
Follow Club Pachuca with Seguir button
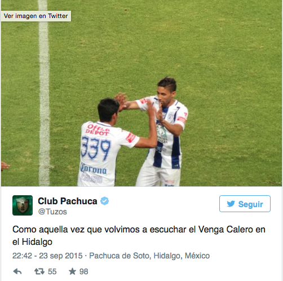[x=245, y=204]
